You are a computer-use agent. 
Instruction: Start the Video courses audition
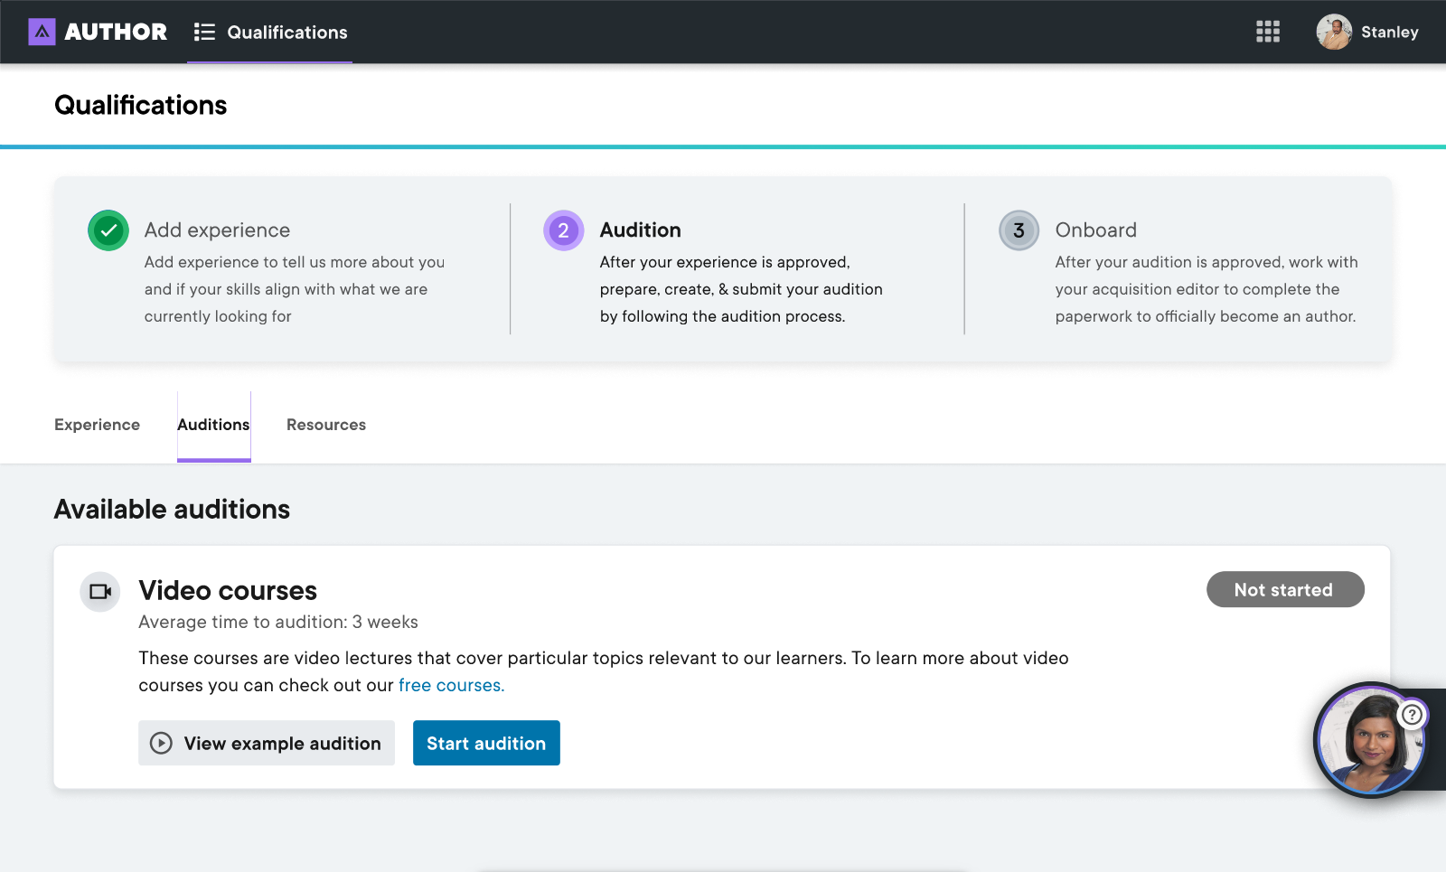coord(486,743)
